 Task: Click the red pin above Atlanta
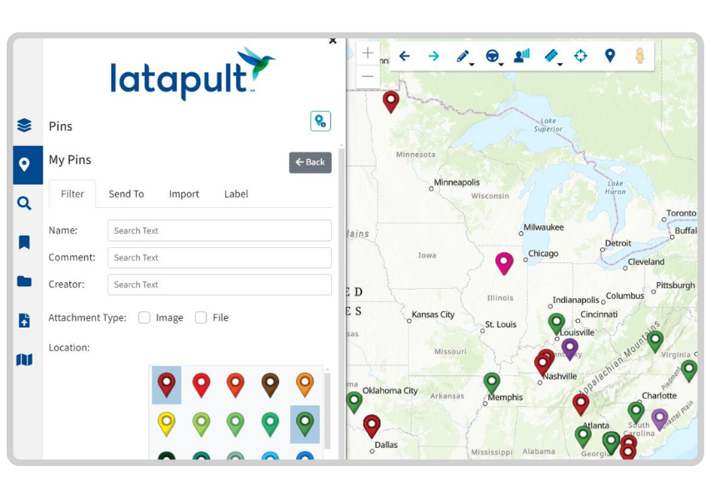click(x=581, y=404)
